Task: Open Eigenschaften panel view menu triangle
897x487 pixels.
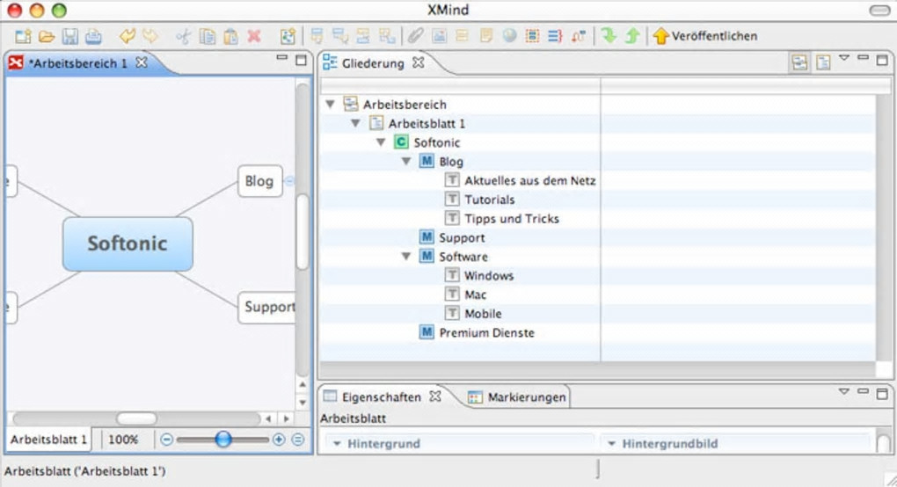Action: click(844, 391)
